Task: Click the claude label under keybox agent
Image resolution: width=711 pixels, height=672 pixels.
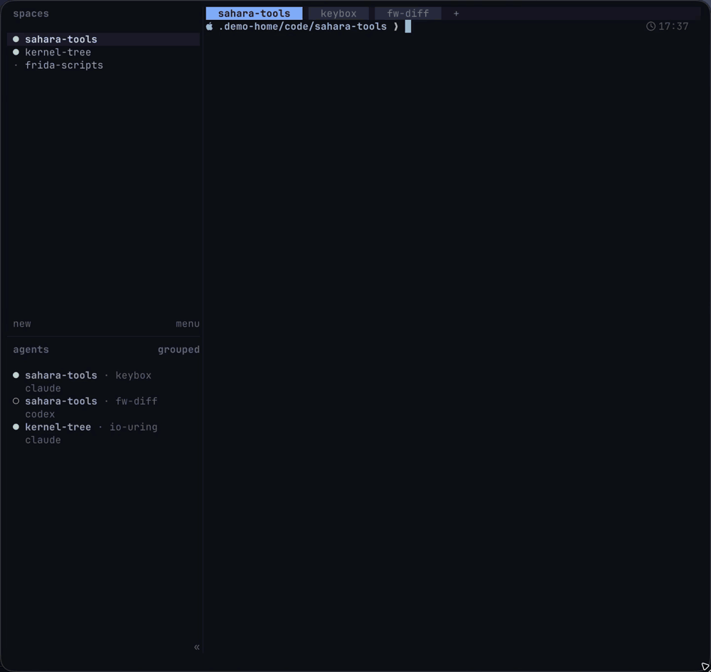Action: point(43,389)
